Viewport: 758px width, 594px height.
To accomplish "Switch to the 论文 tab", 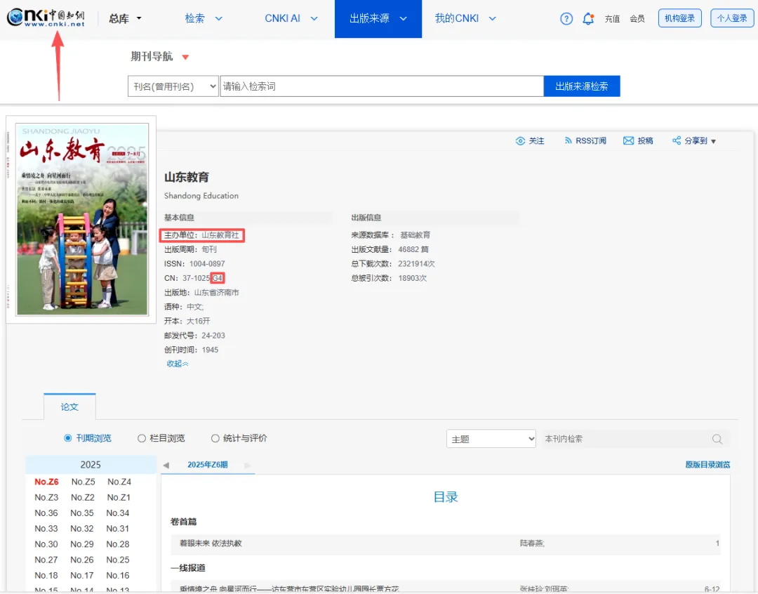I will (69, 407).
